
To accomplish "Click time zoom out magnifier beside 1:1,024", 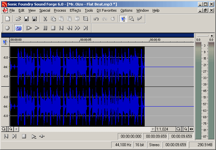I will pyautogui.click(x=186, y=129).
